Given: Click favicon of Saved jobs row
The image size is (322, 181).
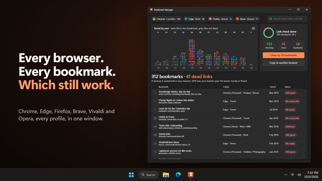Looking at the screenshot, I should 155,135.
